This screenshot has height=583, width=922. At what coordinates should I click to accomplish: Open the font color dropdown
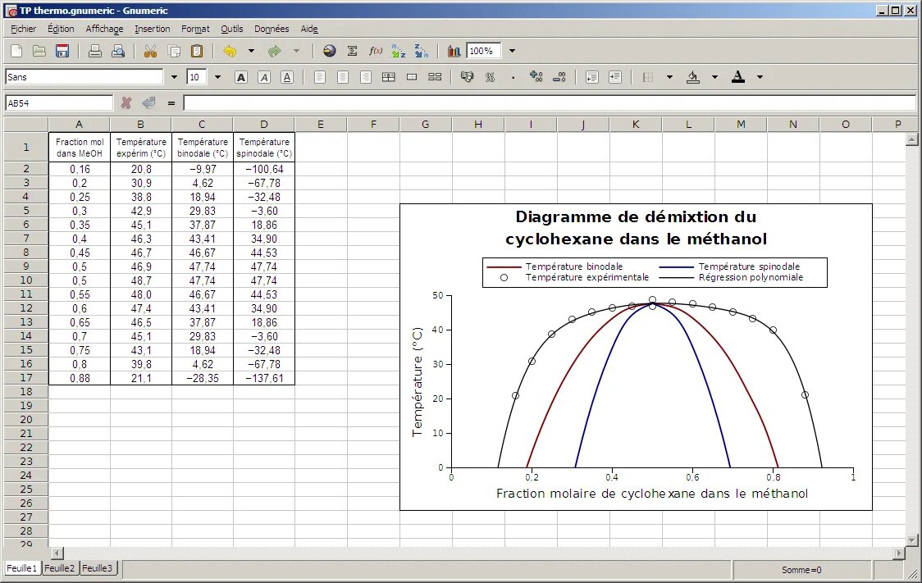(x=760, y=77)
